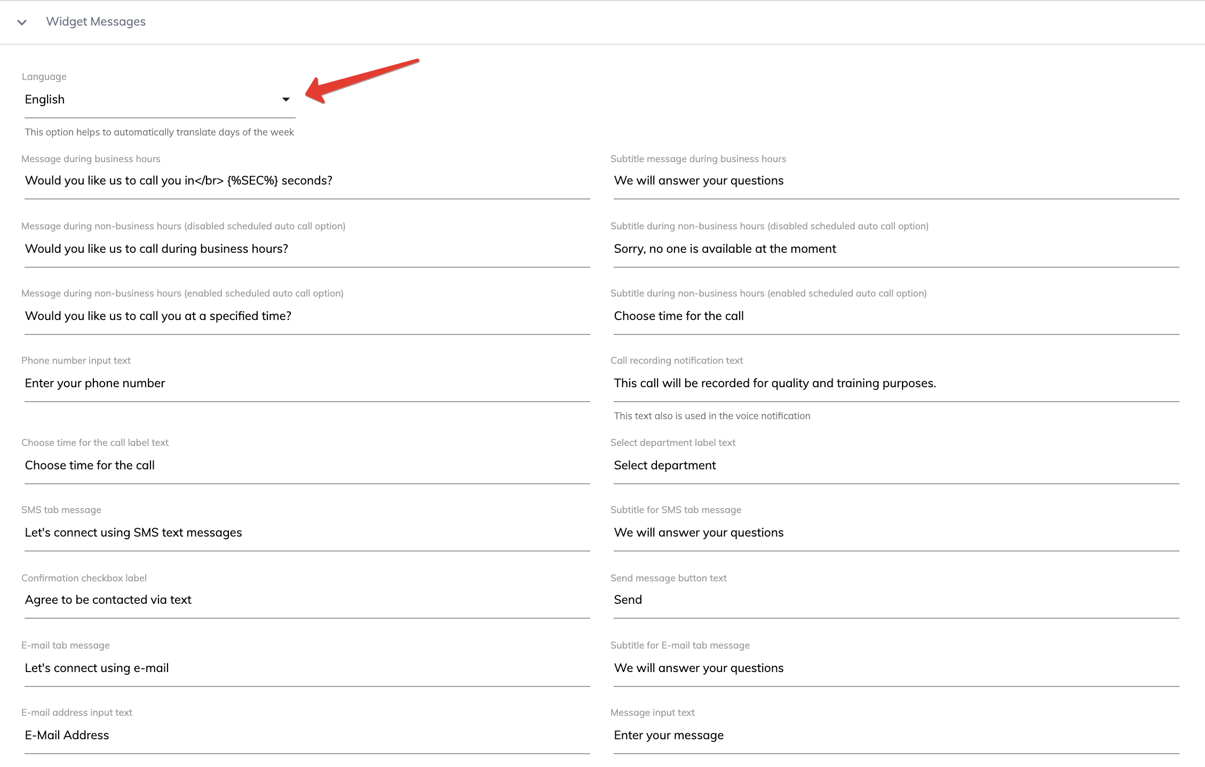Edit the 'call you at a specified time' field
Image resolution: width=1205 pixels, height=767 pixels.
tap(306, 316)
